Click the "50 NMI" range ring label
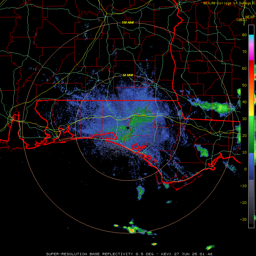The height and width of the screenshot is (256, 256). (128, 75)
